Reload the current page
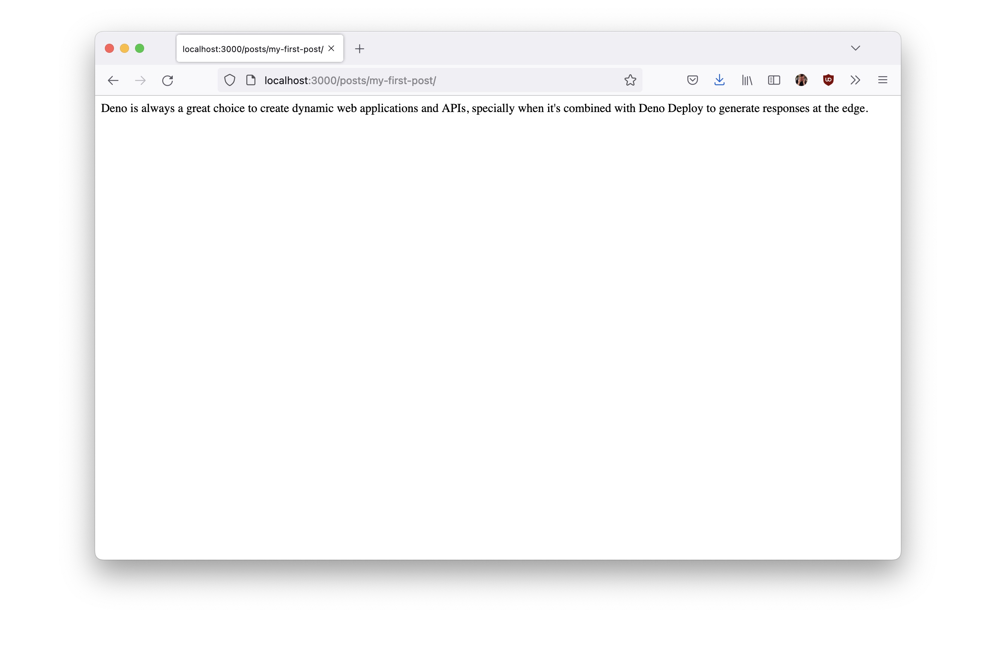The image size is (1002, 648). click(168, 80)
